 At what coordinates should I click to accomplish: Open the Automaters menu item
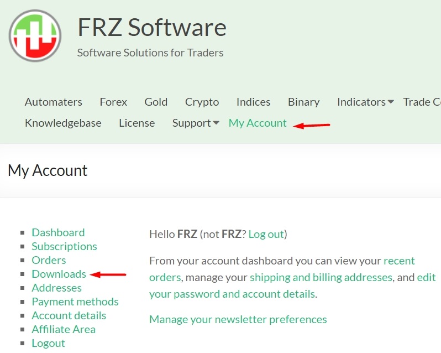point(54,102)
